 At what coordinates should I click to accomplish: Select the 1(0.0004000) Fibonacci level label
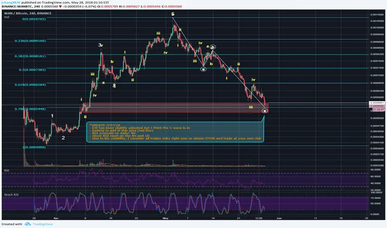[x=34, y=147]
